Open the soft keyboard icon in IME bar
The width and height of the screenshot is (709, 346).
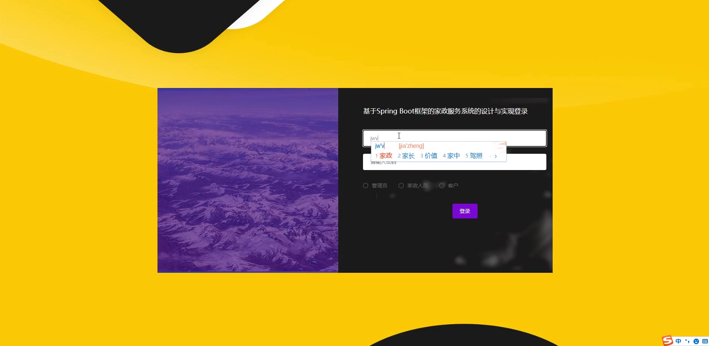click(705, 341)
